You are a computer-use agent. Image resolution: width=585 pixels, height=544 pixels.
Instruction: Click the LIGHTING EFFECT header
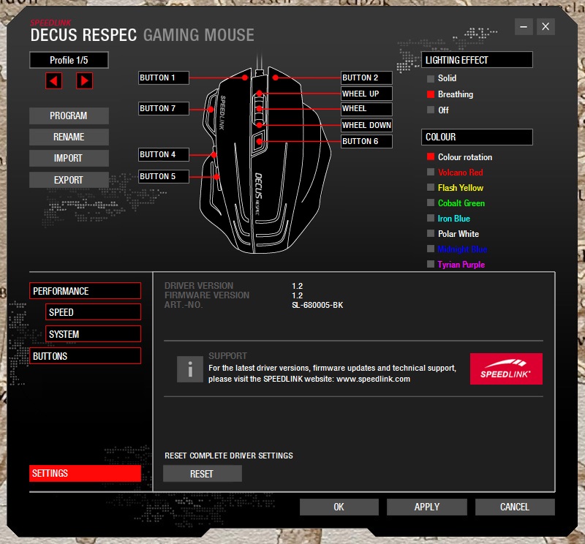(x=477, y=60)
